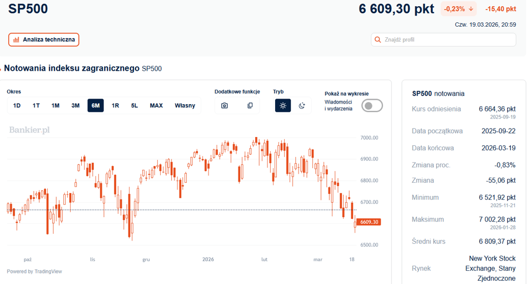Take a chart snapshot with camera icon

[x=225, y=106]
